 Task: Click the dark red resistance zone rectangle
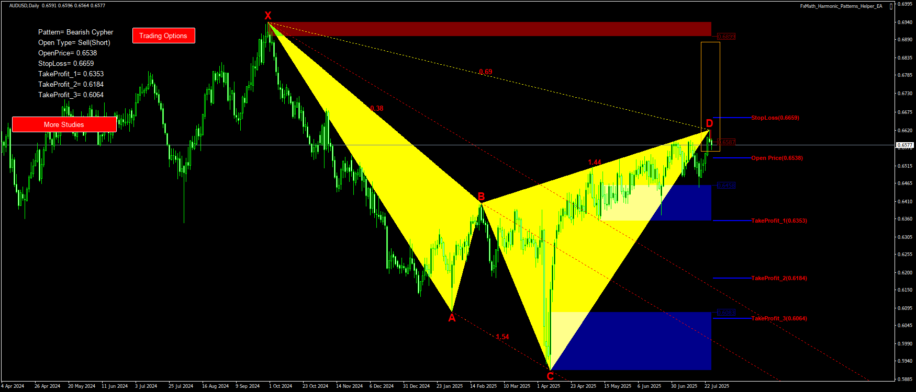[x=489, y=29]
